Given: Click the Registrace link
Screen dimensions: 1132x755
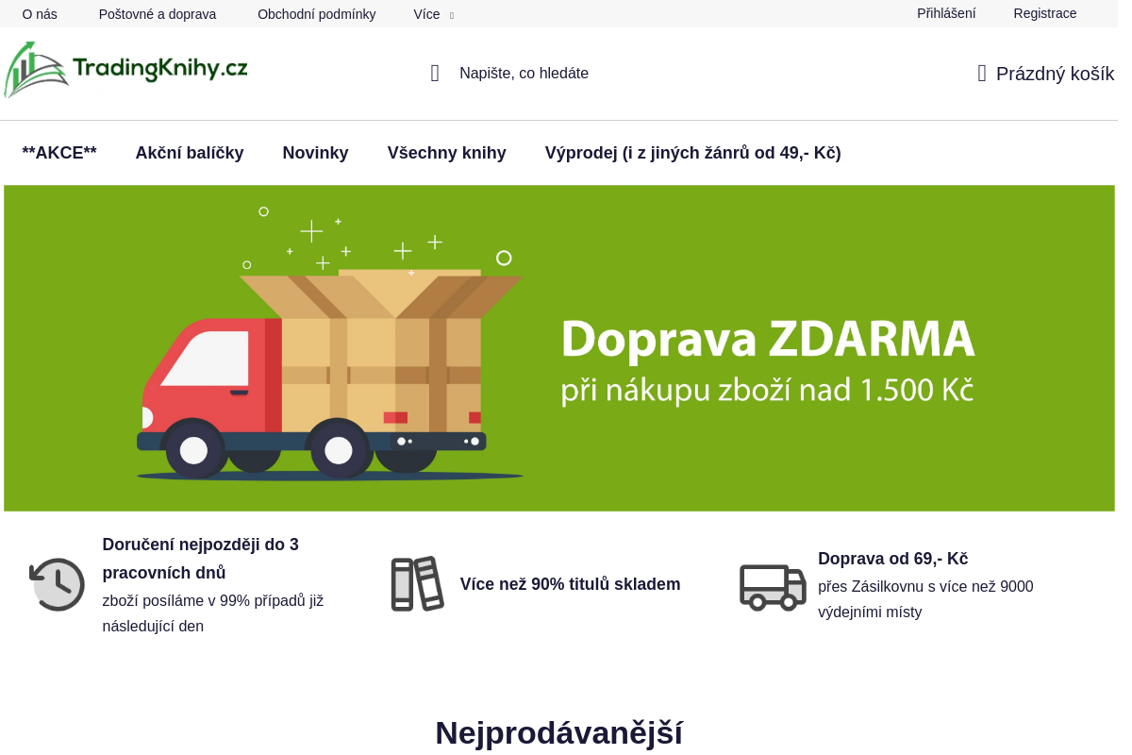Looking at the screenshot, I should coord(1044,13).
